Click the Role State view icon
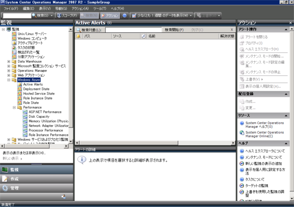The height and width of the screenshot is (207, 294). pyautogui.click(x=20, y=103)
